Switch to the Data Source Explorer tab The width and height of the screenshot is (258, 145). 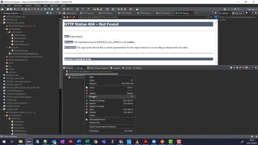[x=98, y=68]
